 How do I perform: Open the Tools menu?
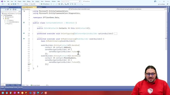(42, 1)
